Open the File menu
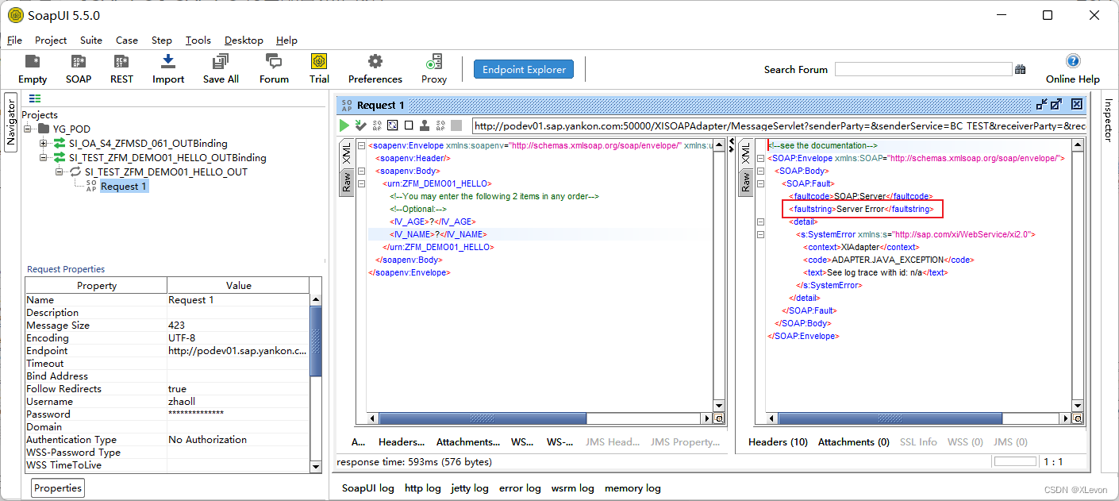 (15, 40)
